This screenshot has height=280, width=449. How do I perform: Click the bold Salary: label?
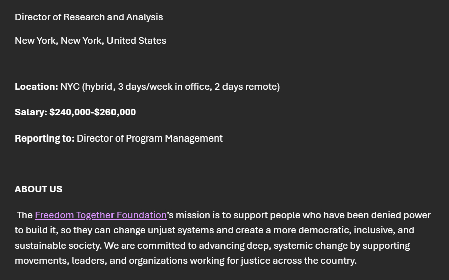point(31,112)
